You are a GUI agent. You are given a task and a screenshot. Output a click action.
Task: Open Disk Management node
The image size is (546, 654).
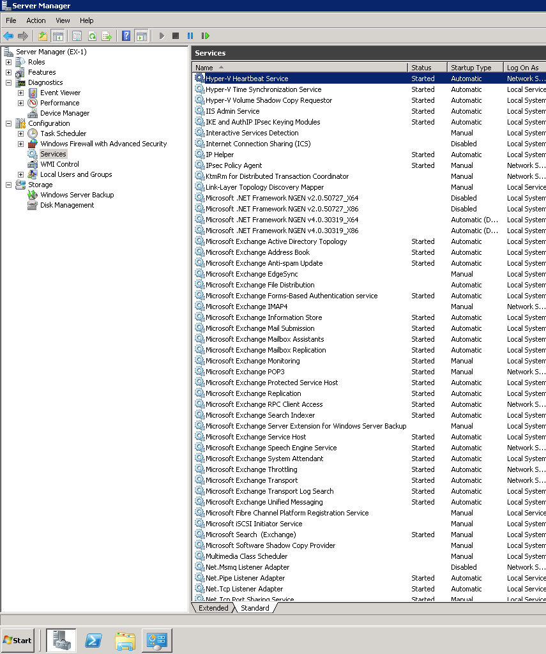pos(67,205)
